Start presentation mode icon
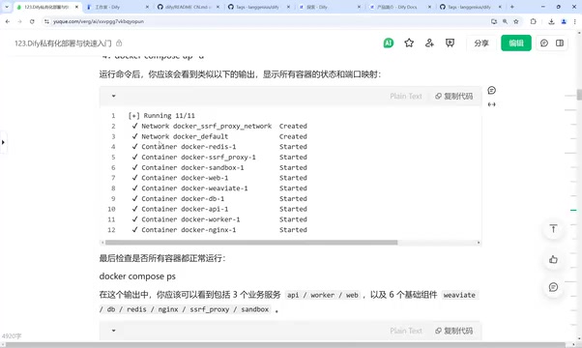Screen dimensions: 582x348 [450, 43]
